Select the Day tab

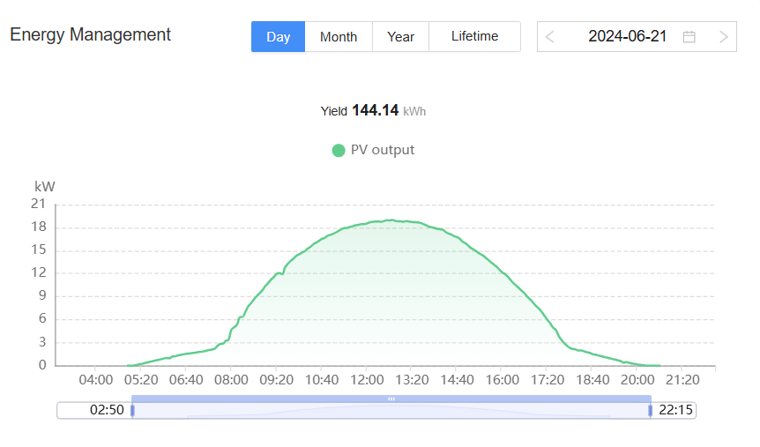coord(279,36)
